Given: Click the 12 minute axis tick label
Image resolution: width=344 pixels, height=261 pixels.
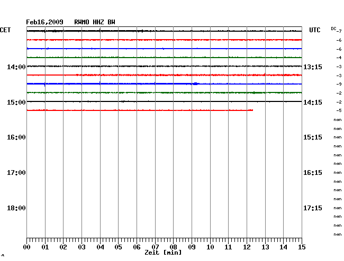Looking at the screenshot, I should click(247, 247).
